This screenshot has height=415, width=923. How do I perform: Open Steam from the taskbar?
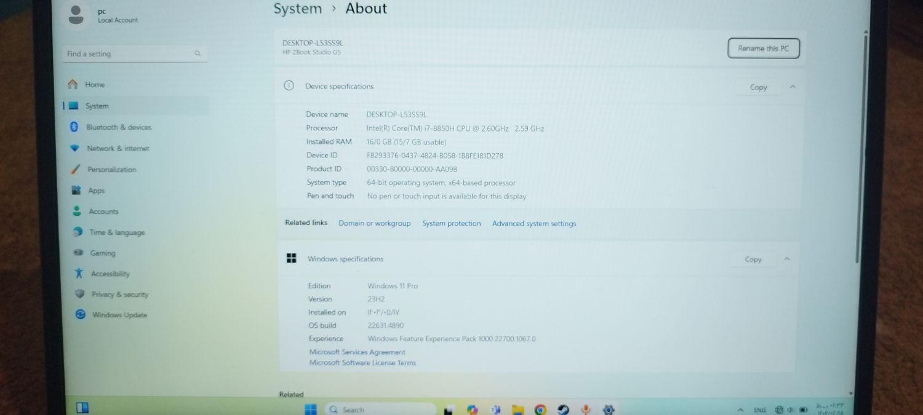(563, 410)
